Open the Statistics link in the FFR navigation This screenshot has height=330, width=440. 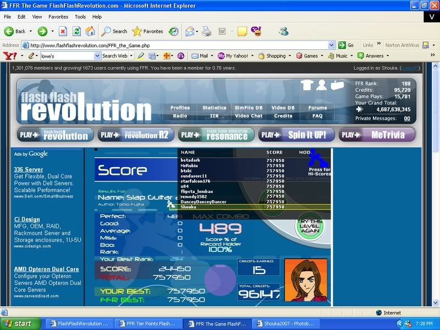point(214,108)
